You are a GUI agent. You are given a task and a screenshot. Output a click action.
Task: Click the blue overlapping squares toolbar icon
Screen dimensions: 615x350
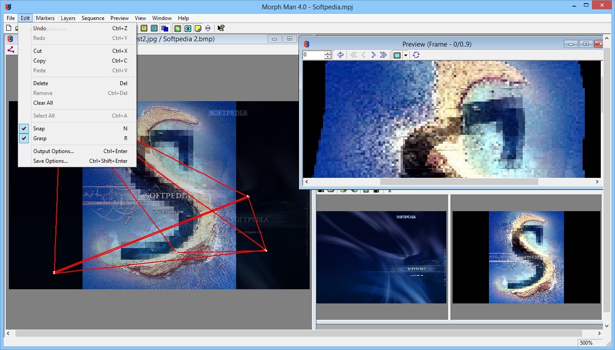(165, 28)
